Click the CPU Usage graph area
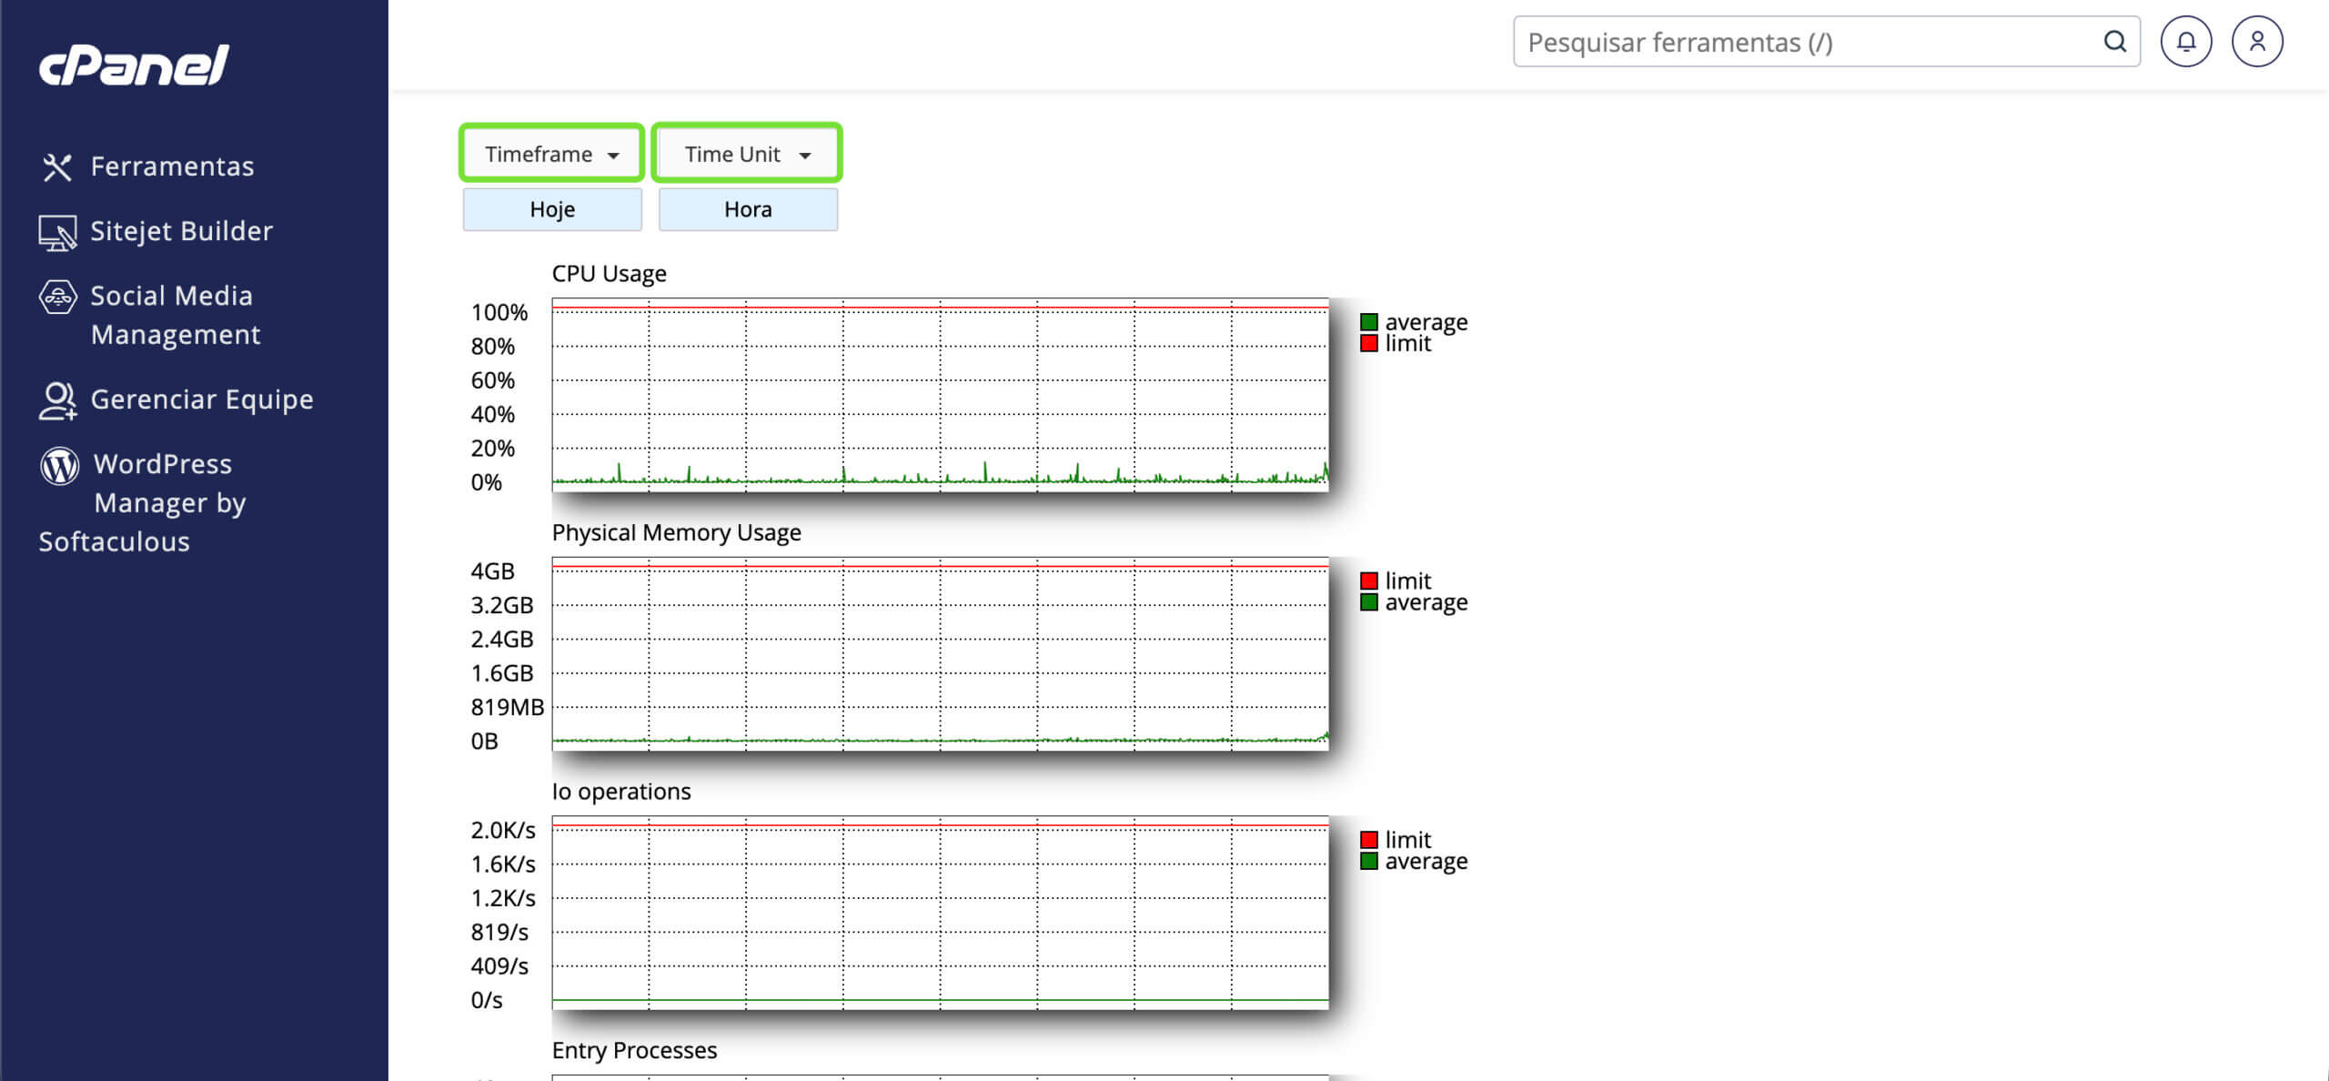 [940, 395]
